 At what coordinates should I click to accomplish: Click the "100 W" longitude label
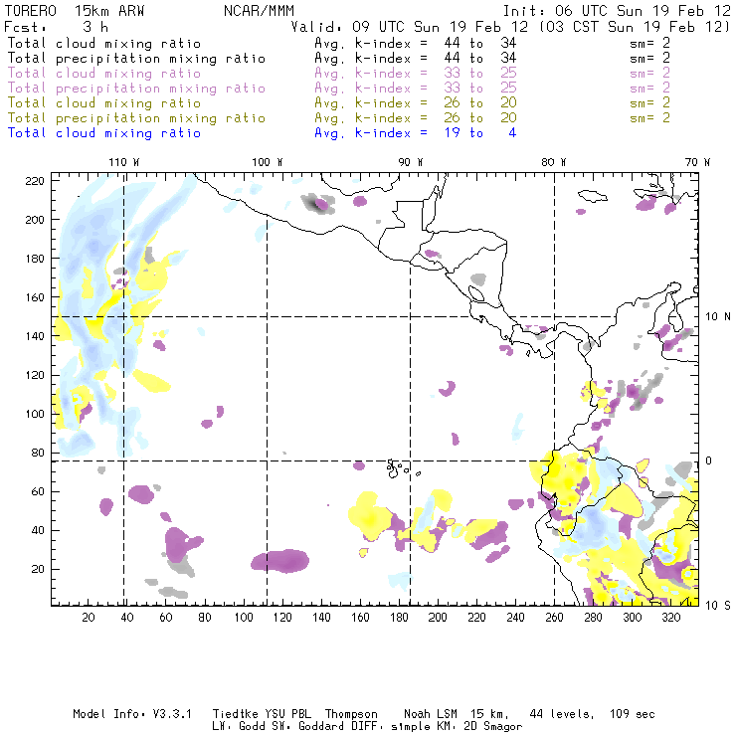268,162
